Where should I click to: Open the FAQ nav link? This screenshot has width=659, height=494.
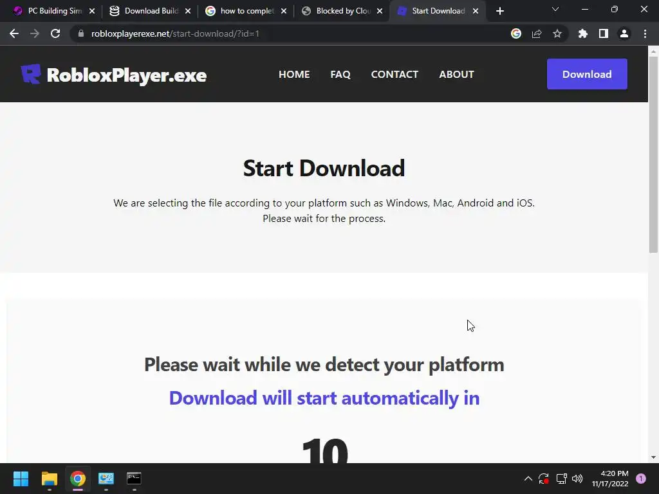coord(340,75)
